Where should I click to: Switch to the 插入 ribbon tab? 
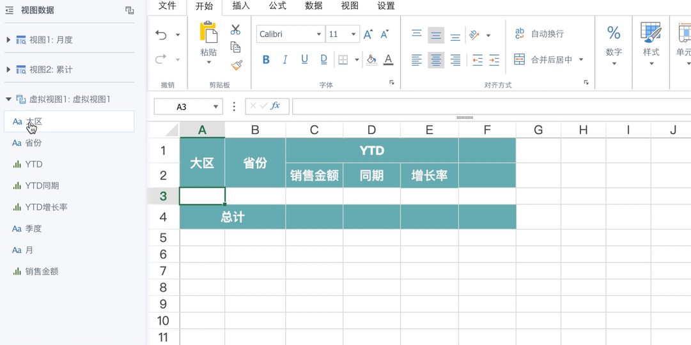241,6
